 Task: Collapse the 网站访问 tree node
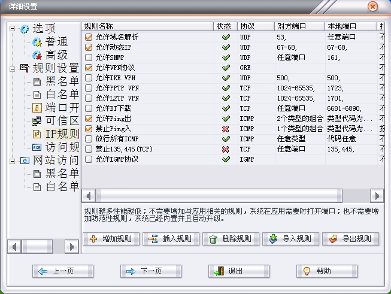click(12, 161)
